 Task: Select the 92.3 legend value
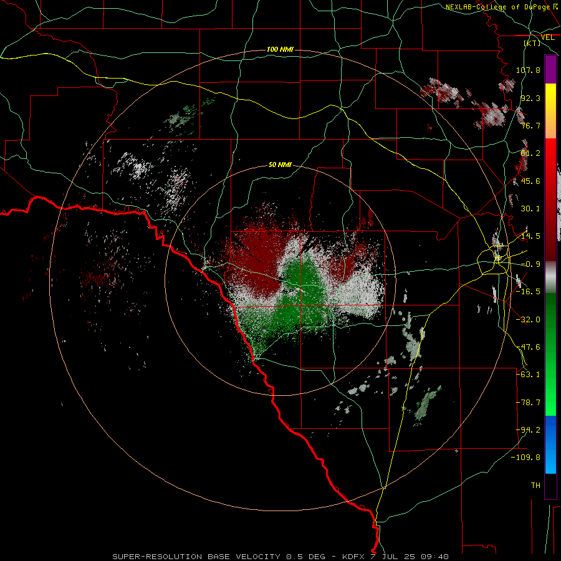pyautogui.click(x=530, y=98)
